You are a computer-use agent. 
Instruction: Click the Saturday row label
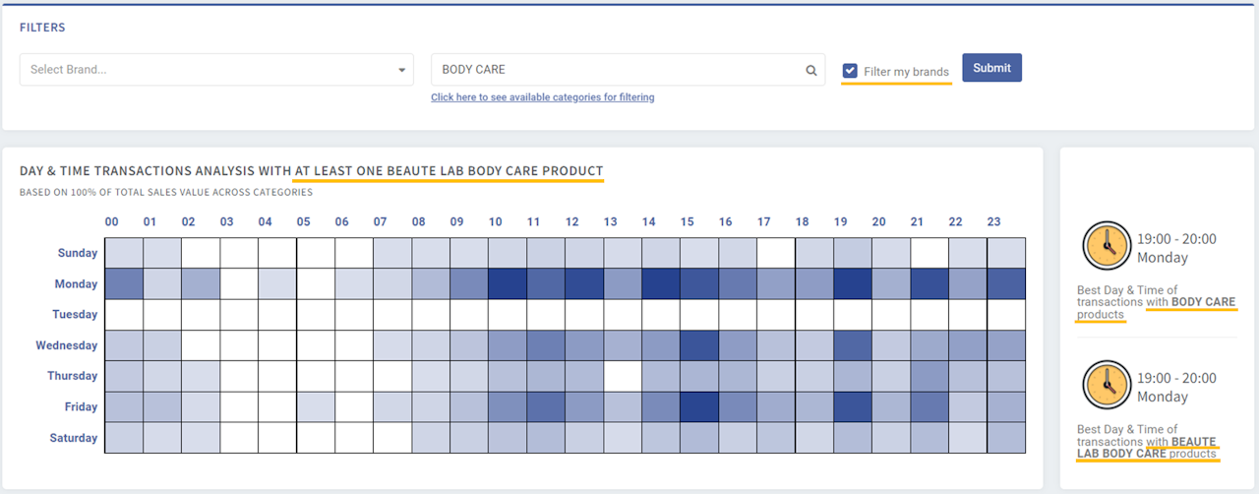[x=74, y=438]
